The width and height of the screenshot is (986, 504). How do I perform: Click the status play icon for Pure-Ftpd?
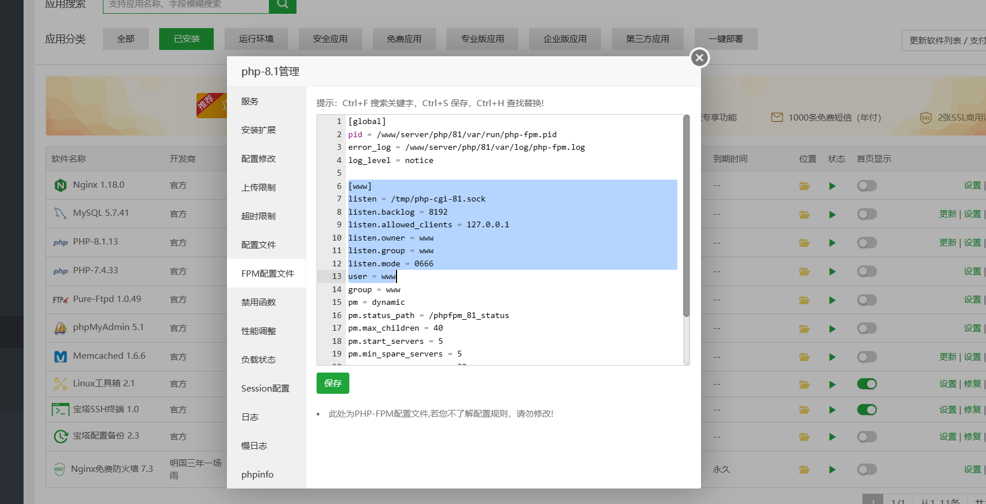point(832,300)
